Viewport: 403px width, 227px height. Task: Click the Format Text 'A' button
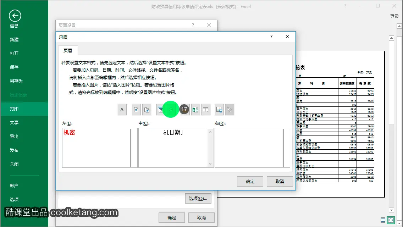pyautogui.click(x=122, y=110)
